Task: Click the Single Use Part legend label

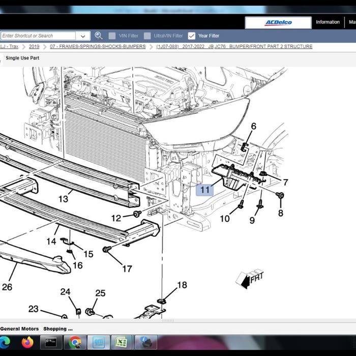Action: tap(22, 58)
